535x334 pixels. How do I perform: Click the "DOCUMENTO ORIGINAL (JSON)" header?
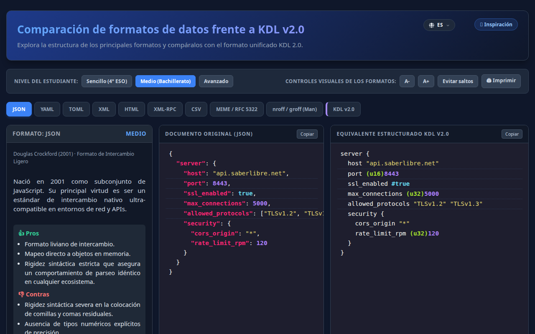(209, 134)
